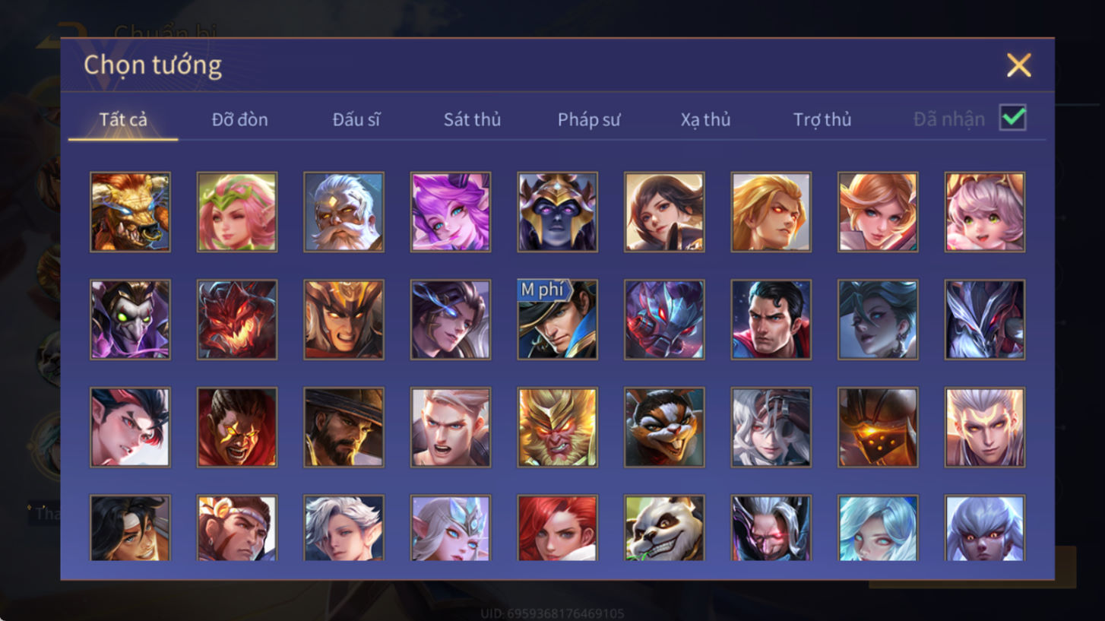The width and height of the screenshot is (1105, 621).
Task: Select the 'Tất cả' tab
Action: pos(123,119)
